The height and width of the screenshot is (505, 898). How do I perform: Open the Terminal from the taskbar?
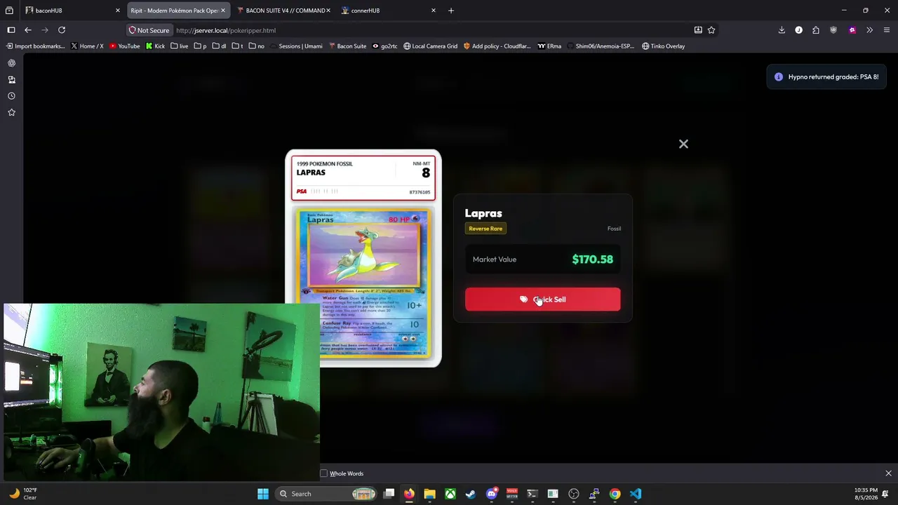point(532,494)
